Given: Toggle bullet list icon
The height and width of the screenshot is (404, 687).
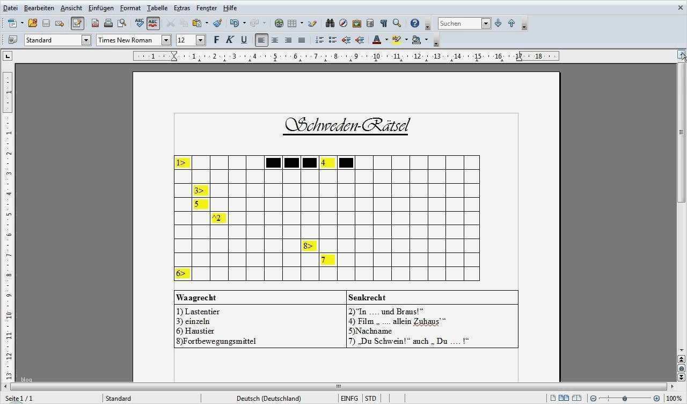Looking at the screenshot, I should click(x=333, y=40).
